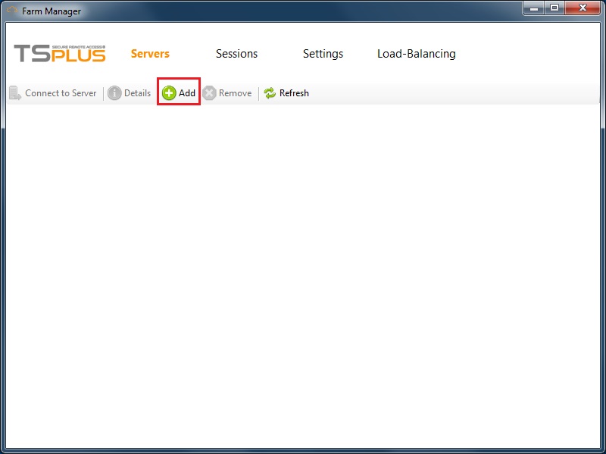Click the Connect to Server icon

tap(15, 93)
